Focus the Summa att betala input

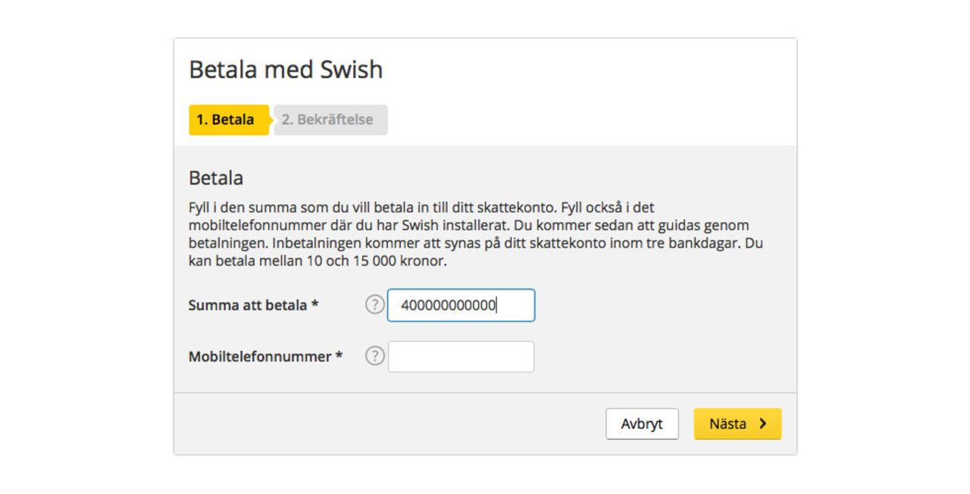coord(461,305)
